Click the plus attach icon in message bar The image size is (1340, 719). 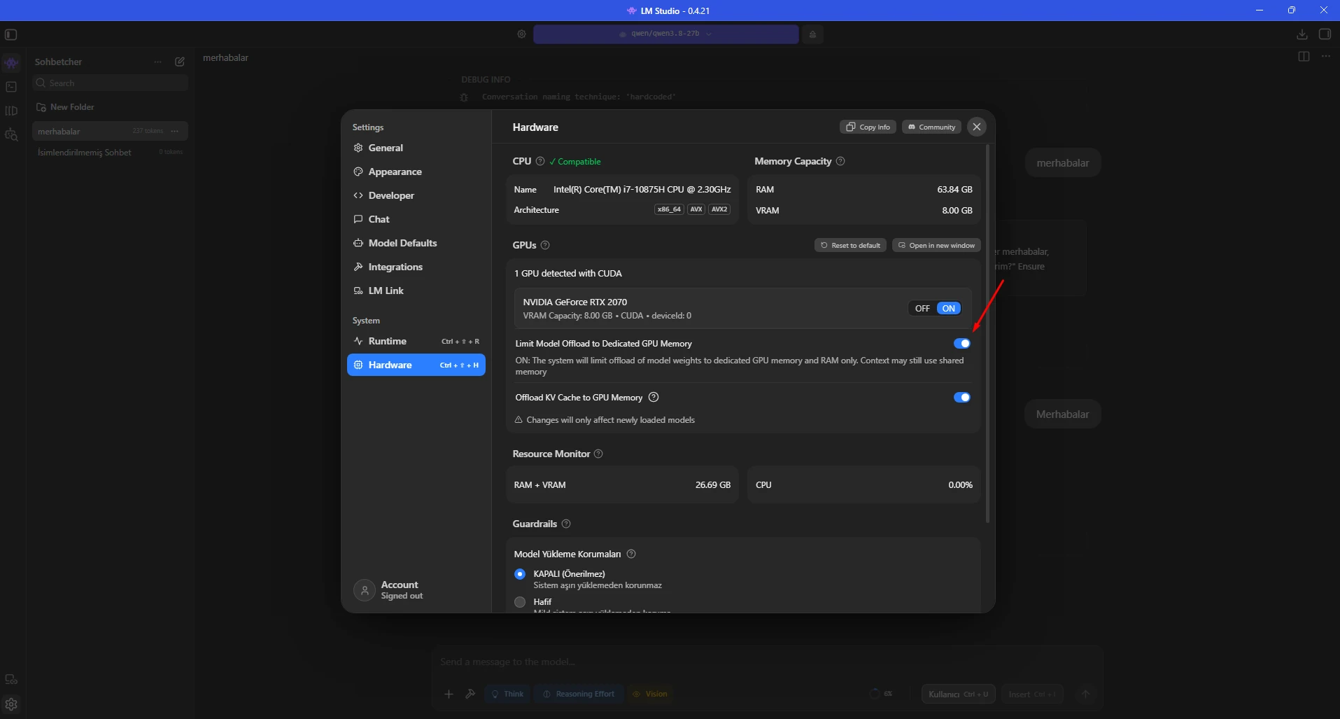point(449,694)
